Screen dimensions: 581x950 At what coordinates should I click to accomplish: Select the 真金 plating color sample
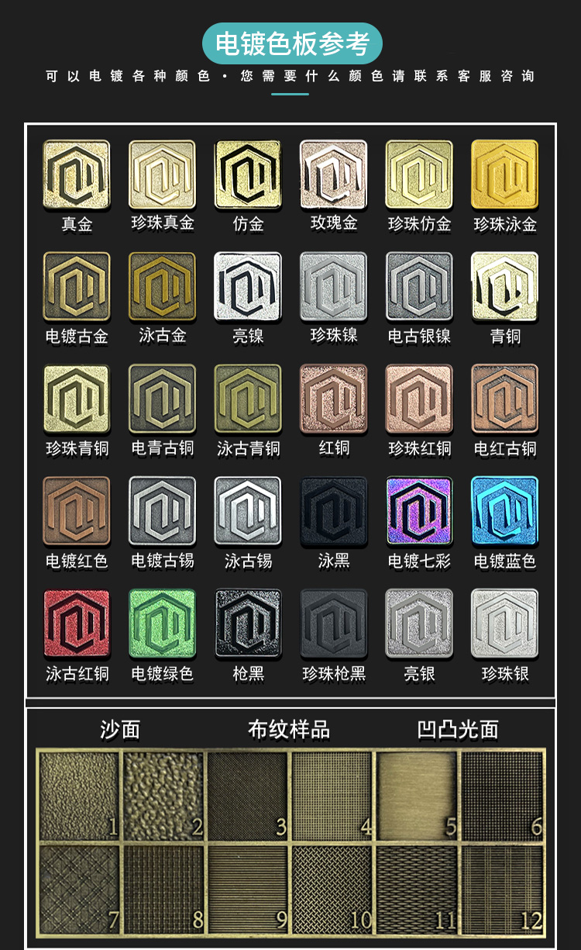pyautogui.click(x=77, y=174)
